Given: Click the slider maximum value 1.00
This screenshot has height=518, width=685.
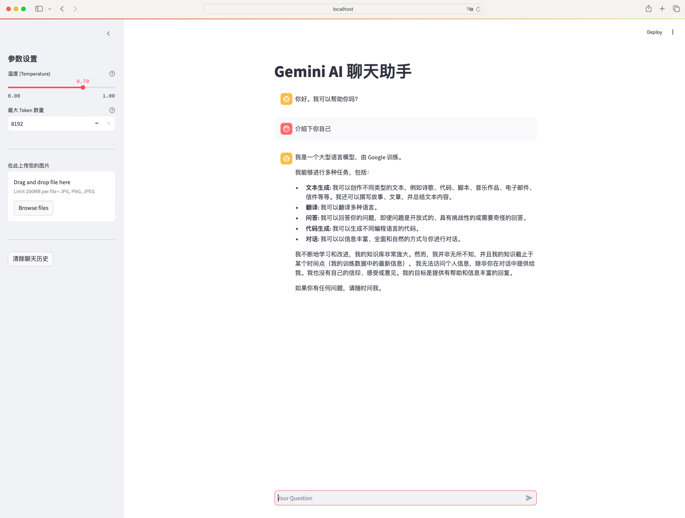Looking at the screenshot, I should (x=109, y=96).
